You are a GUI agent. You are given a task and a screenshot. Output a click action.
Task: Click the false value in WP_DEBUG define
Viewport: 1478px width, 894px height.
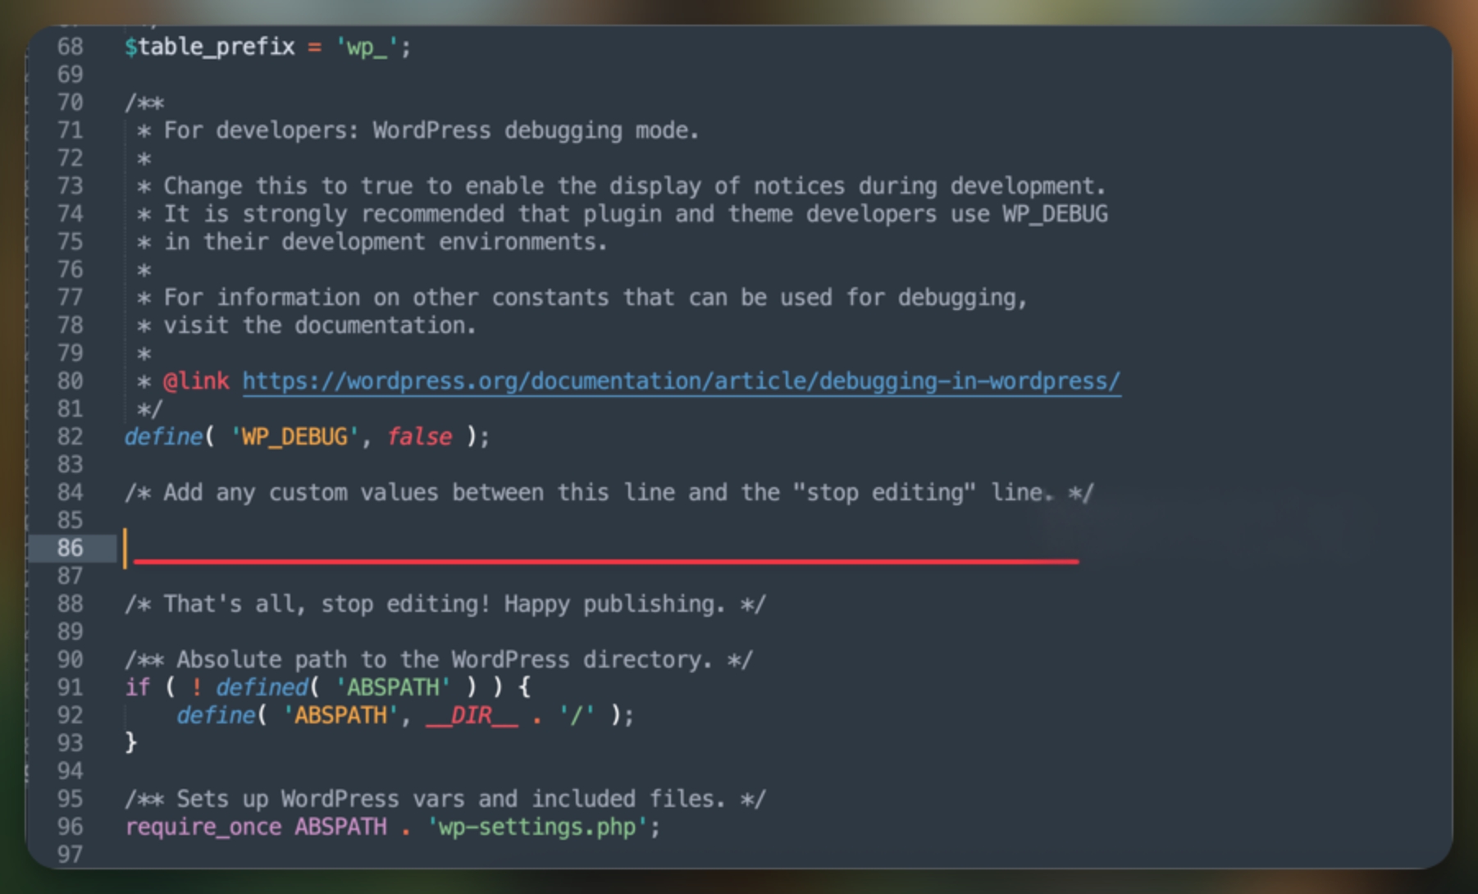pos(419,436)
